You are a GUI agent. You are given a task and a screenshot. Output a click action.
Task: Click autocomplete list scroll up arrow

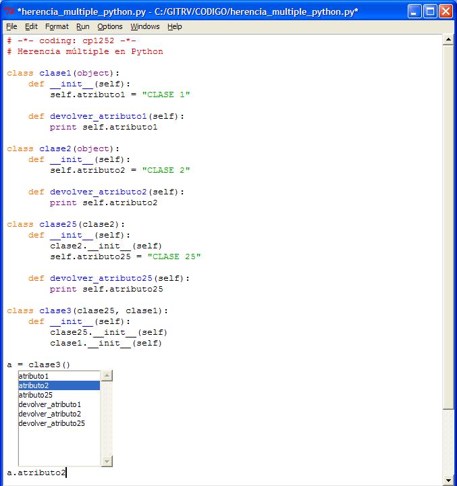107,376
